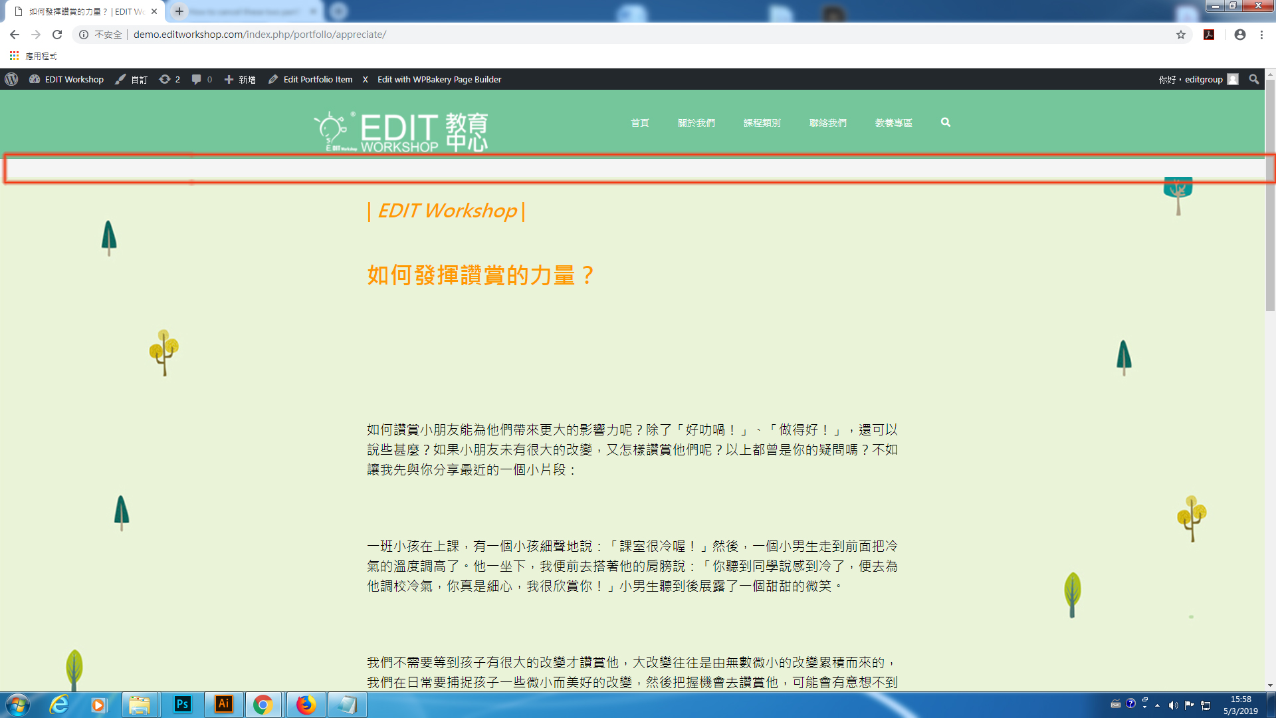Image resolution: width=1276 pixels, height=718 pixels.
Task: Select the 課程類別 navigation item
Action: point(762,123)
